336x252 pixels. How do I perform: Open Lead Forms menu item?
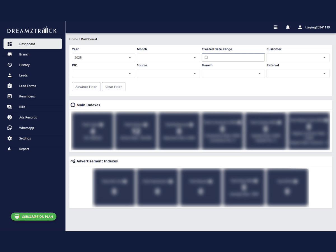click(x=27, y=86)
